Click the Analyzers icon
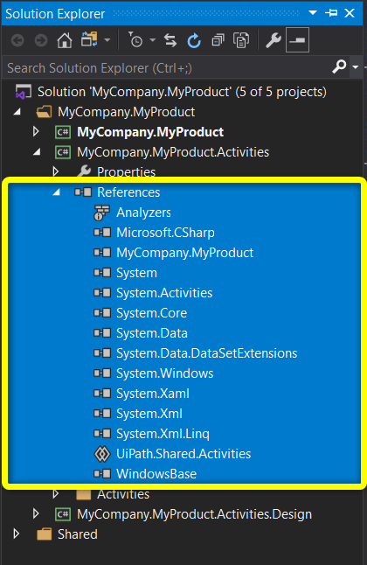This screenshot has height=565, width=367. click(102, 213)
